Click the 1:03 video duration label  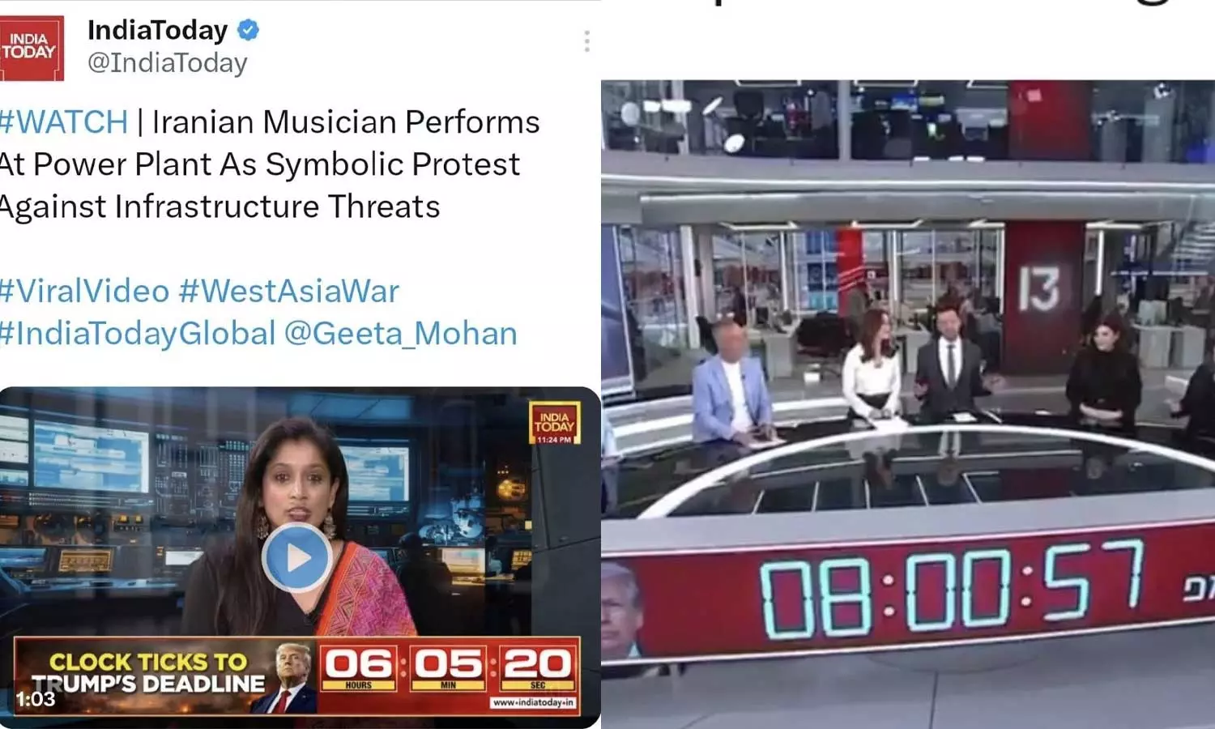coord(36,699)
